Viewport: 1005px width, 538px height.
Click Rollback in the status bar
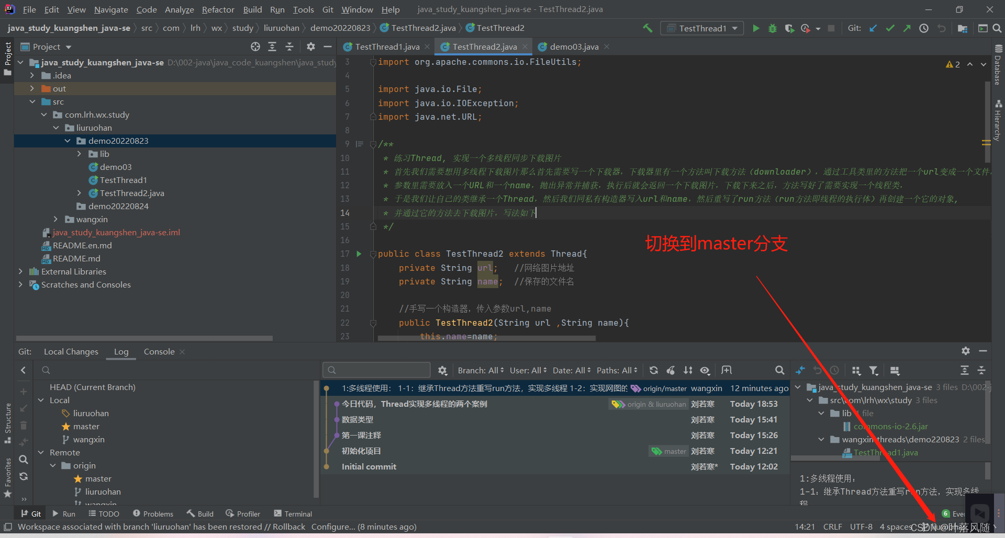coord(289,526)
